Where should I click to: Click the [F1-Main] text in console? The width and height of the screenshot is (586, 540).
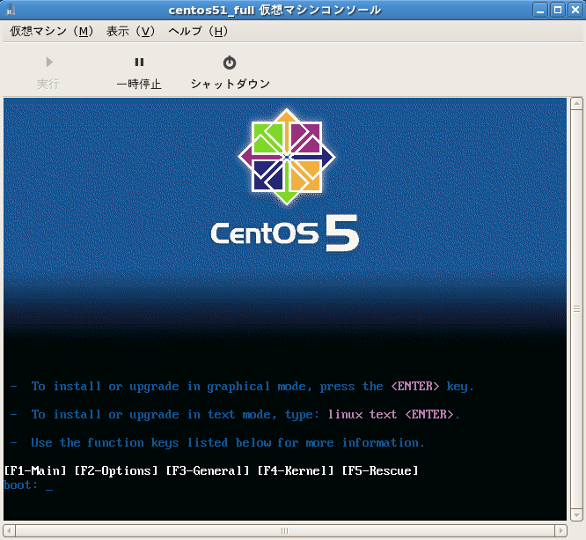[x=35, y=470]
